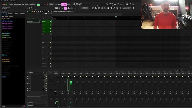Viewport: 192px width, 108px height.
Task: Toggle the pink link button in the second toolbar row
Action: coord(65,8)
